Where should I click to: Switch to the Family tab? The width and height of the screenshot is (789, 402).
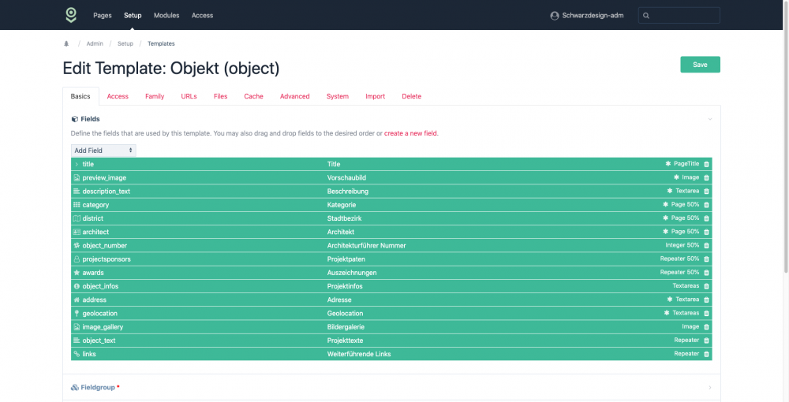155,96
